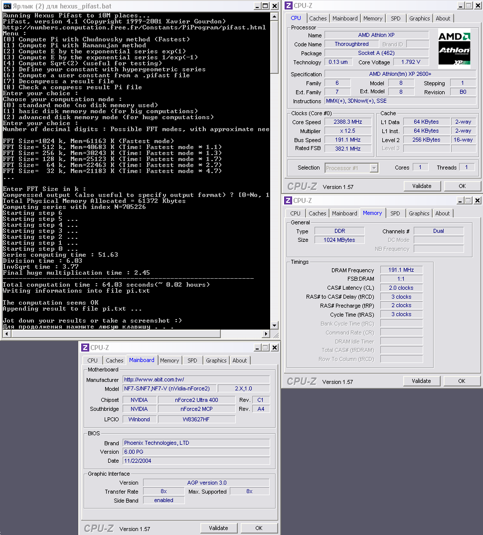Click the console vertical scrollbar down arrow

point(274,326)
